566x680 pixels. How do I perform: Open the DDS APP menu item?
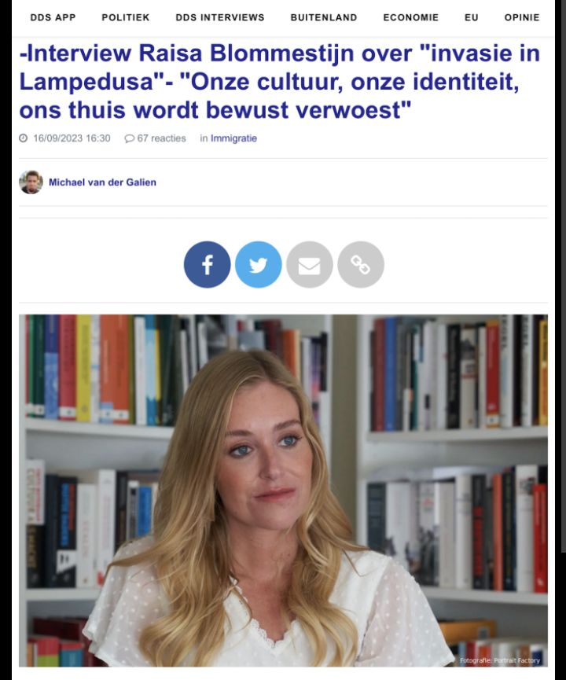tap(53, 17)
